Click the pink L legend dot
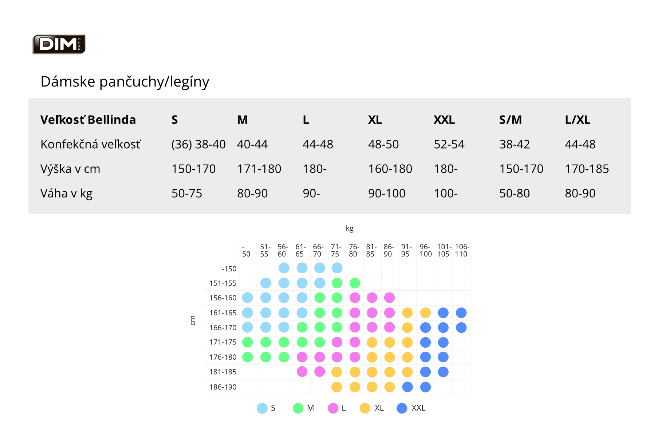Image resolution: width=662 pixels, height=444 pixels. tap(333, 408)
